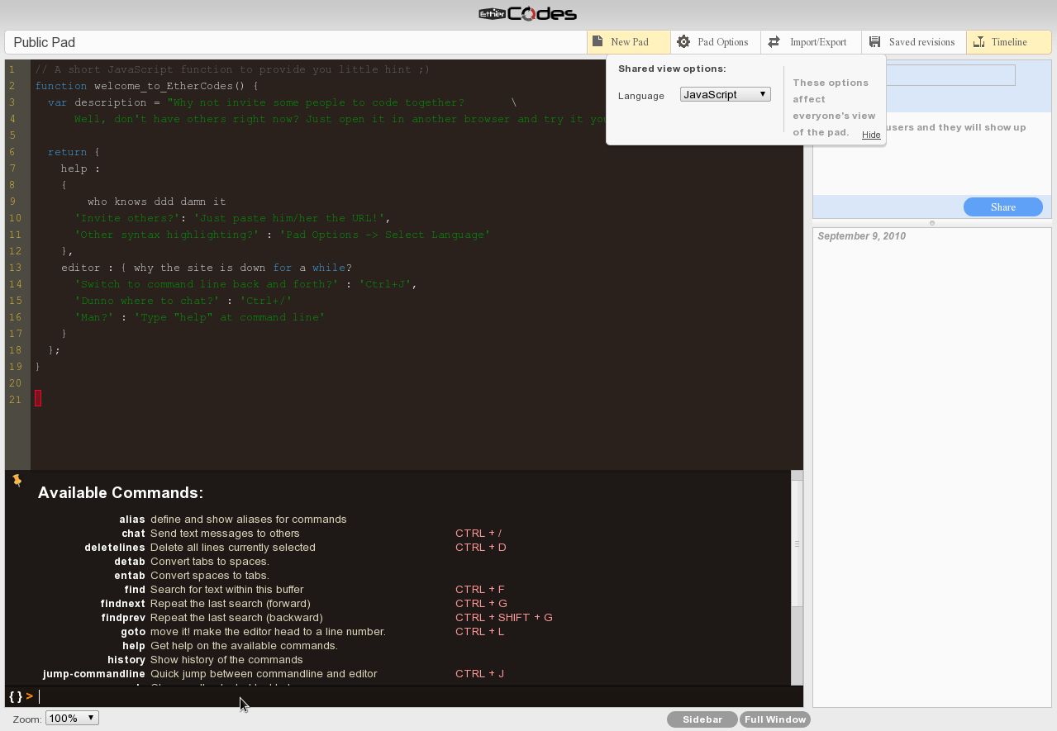
Task: Click the Import/Export arrows icon
Action: 774,42
